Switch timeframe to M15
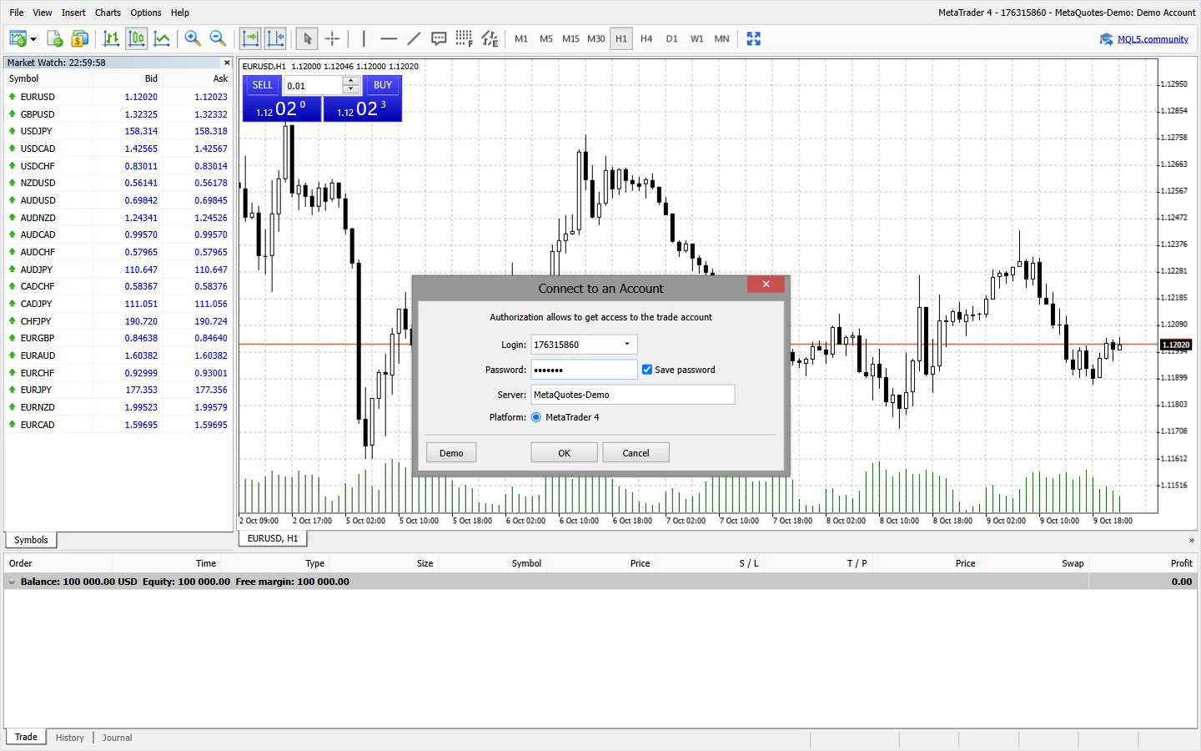 click(x=570, y=38)
